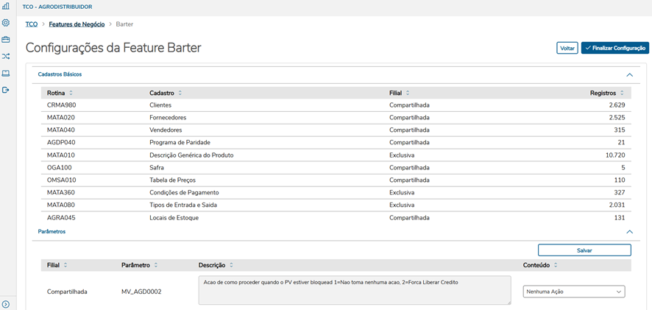Viewport: 652px width, 310px height.
Task: Open the settings gear in sidebar
Action: [x=6, y=23]
